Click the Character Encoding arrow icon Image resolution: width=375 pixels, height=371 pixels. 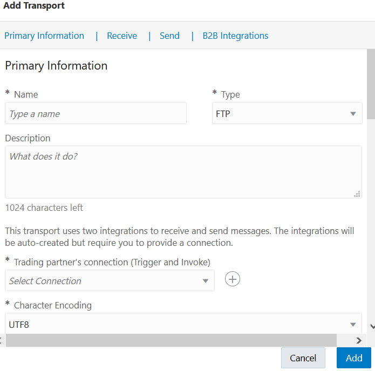353,325
